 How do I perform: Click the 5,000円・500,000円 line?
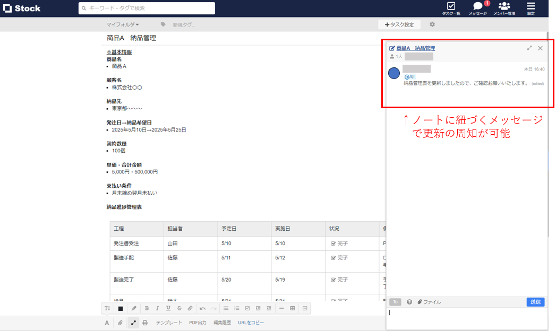135,172
